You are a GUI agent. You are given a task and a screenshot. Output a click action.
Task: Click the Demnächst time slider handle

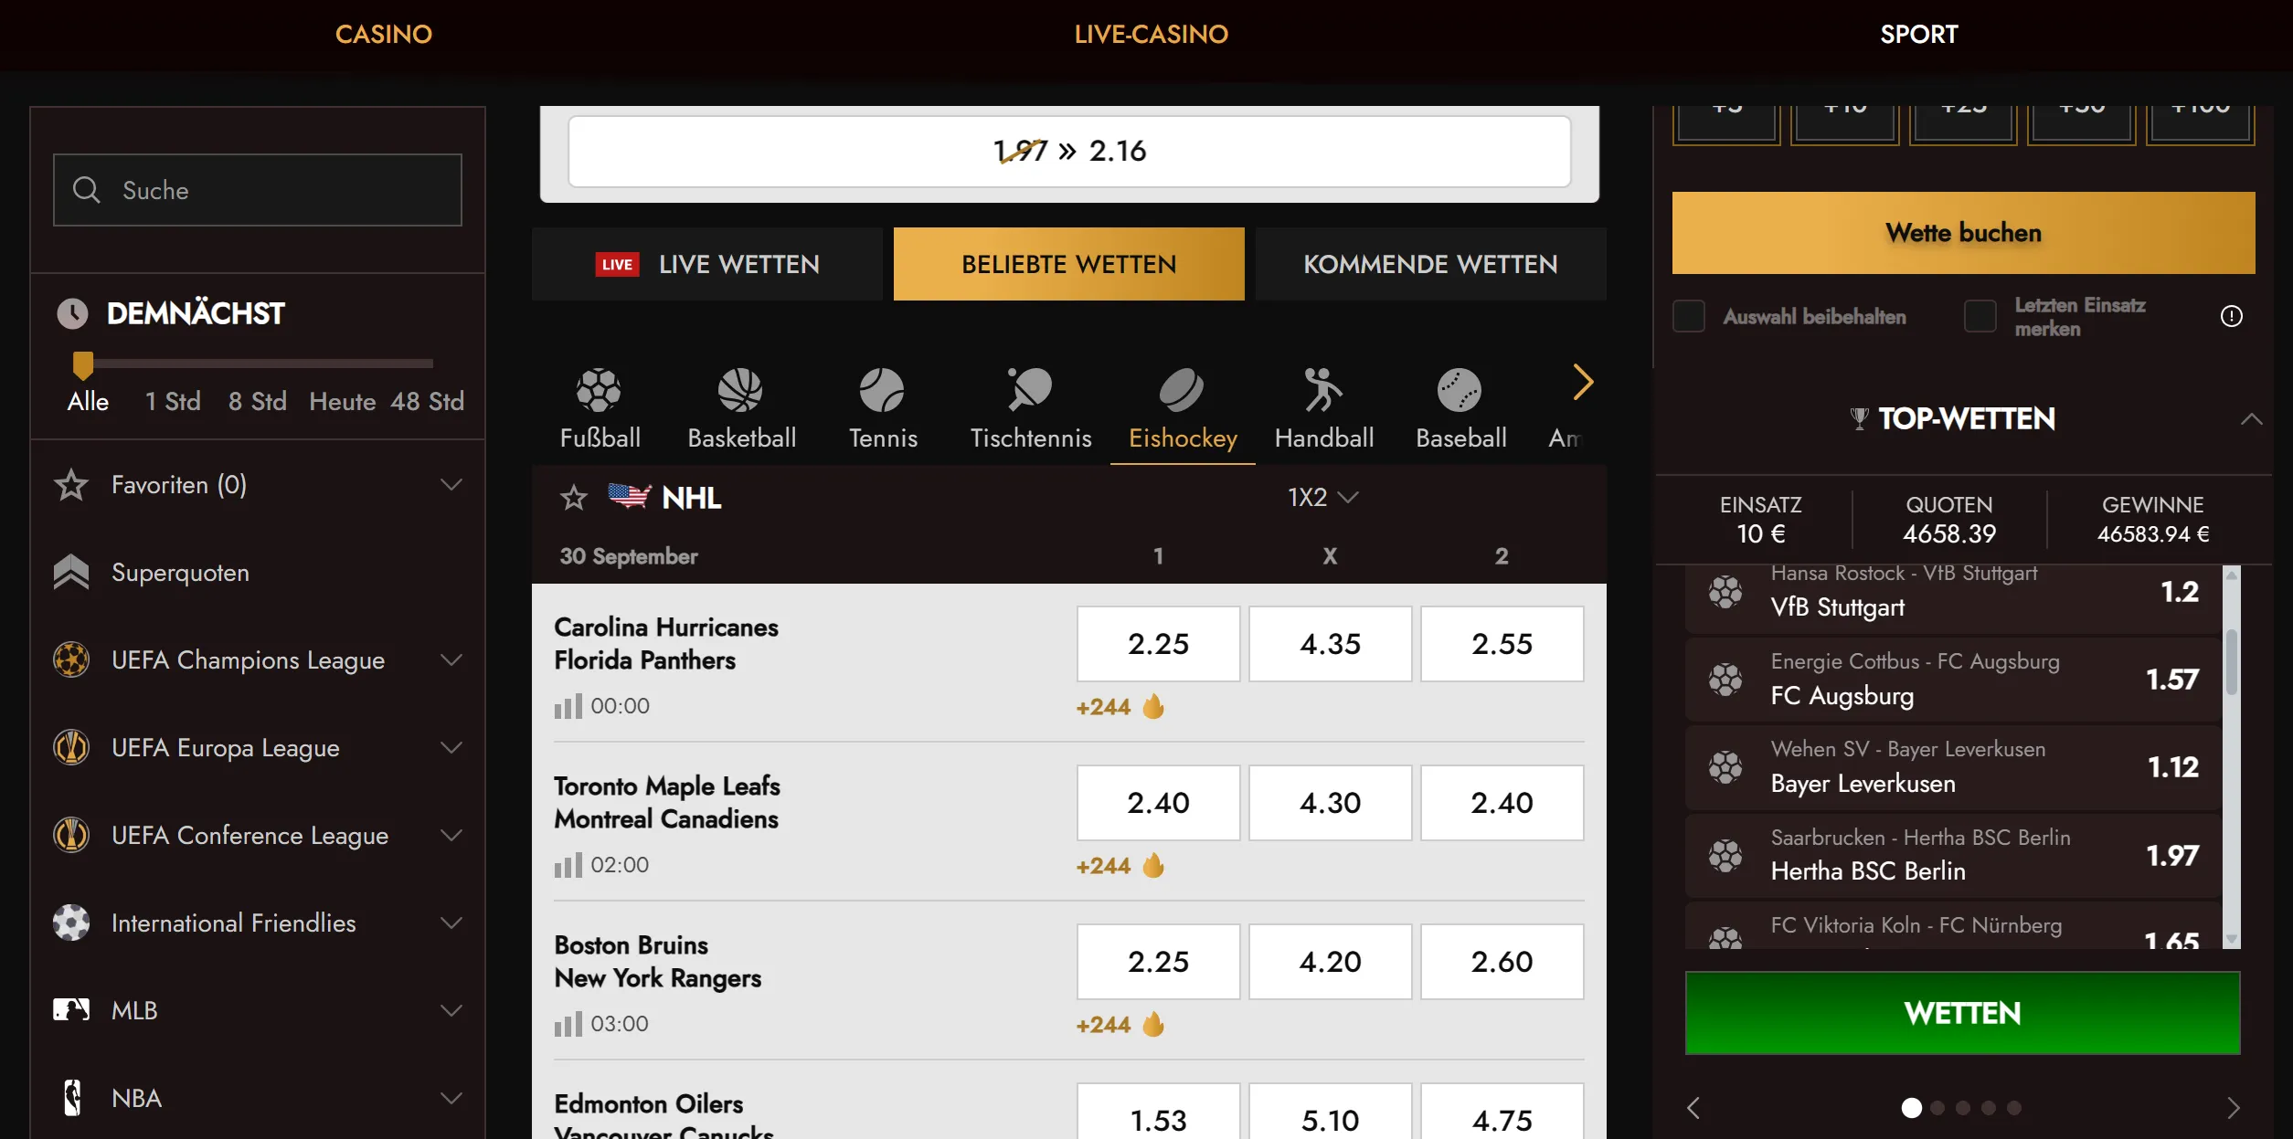(x=82, y=364)
